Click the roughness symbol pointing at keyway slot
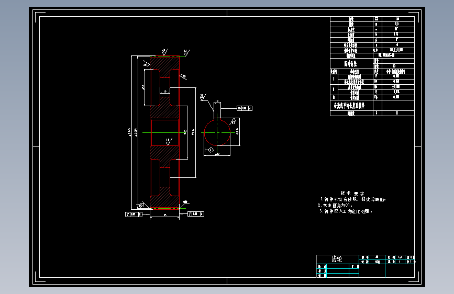The image size is (454, 294). coord(203,97)
